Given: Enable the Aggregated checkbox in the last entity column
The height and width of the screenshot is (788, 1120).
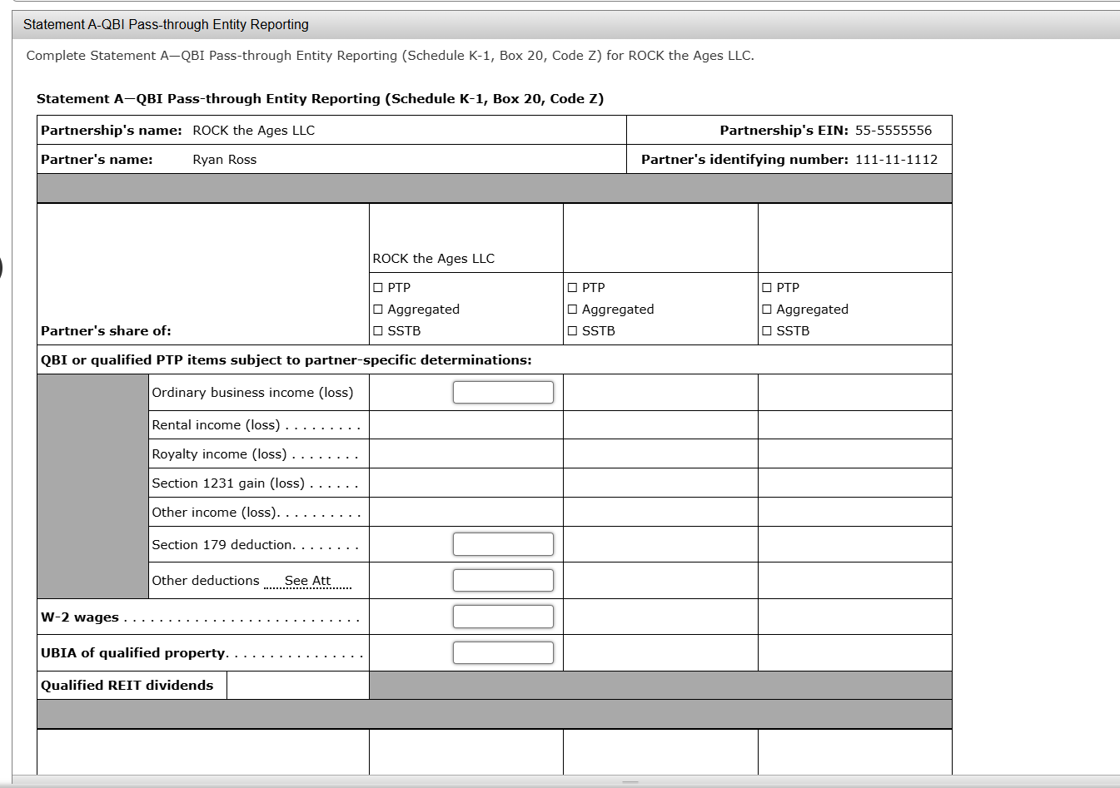Looking at the screenshot, I should (x=767, y=310).
